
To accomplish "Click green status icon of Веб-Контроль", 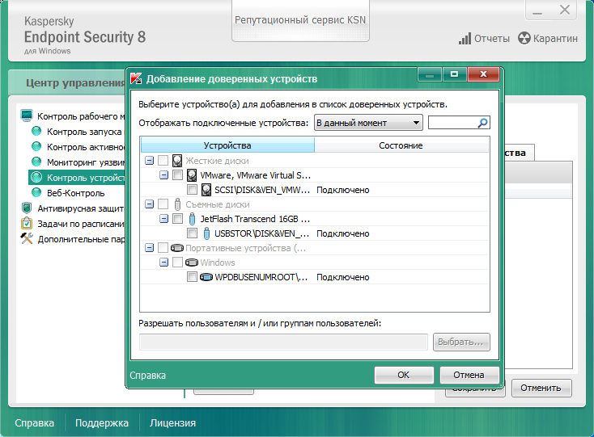I will (x=36, y=192).
